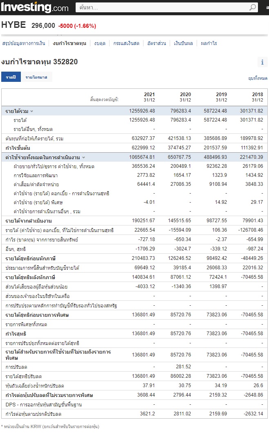Click the 69649.12 tax provision value

click(145, 268)
